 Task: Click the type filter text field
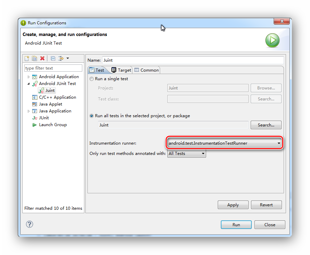coord(53,68)
